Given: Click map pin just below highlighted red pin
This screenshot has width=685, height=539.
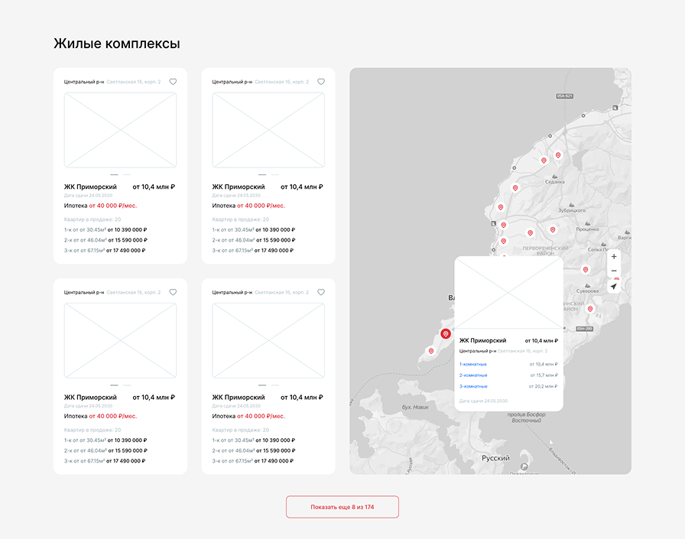Looking at the screenshot, I should [431, 351].
